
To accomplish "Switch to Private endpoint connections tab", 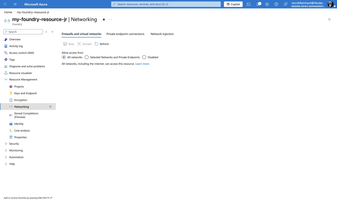I will 125,34.
